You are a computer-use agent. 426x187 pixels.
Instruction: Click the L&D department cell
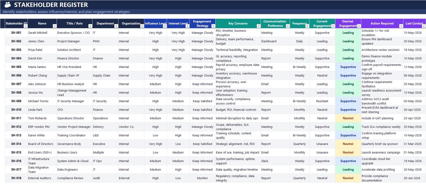(x=105, y=135)
